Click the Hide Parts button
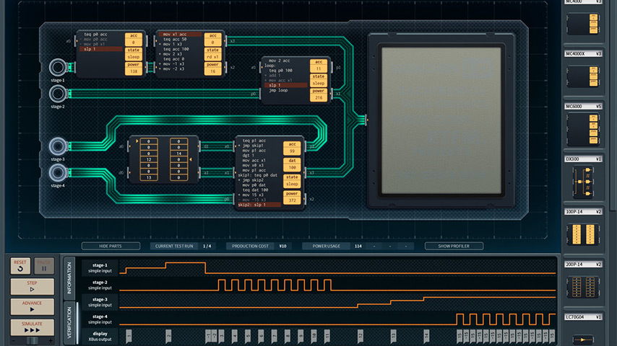 [x=111, y=246]
